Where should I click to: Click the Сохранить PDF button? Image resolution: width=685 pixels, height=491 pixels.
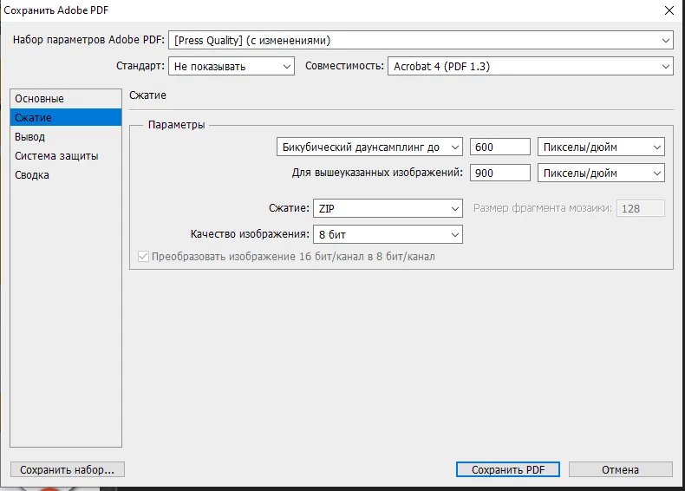point(507,469)
